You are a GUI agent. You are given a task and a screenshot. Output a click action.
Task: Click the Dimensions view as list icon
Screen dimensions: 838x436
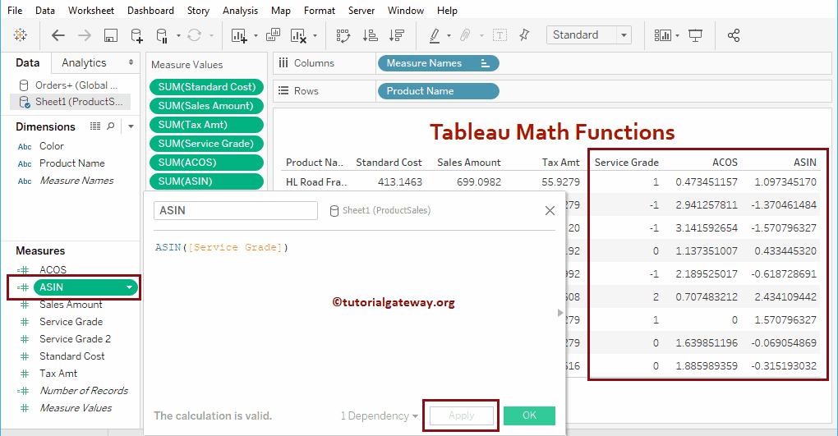pos(95,126)
